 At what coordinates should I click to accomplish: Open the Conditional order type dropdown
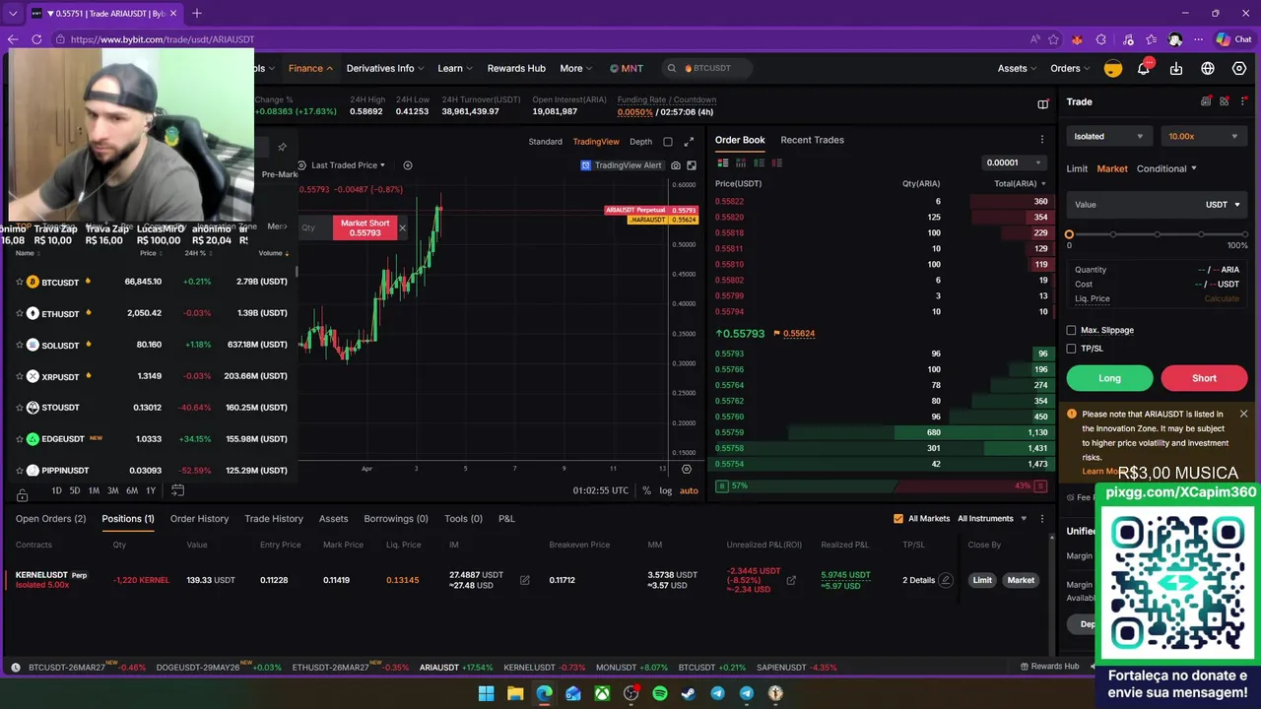1166,168
